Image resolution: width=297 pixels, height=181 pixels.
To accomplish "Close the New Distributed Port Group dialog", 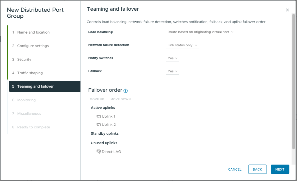I will click(x=287, y=10).
